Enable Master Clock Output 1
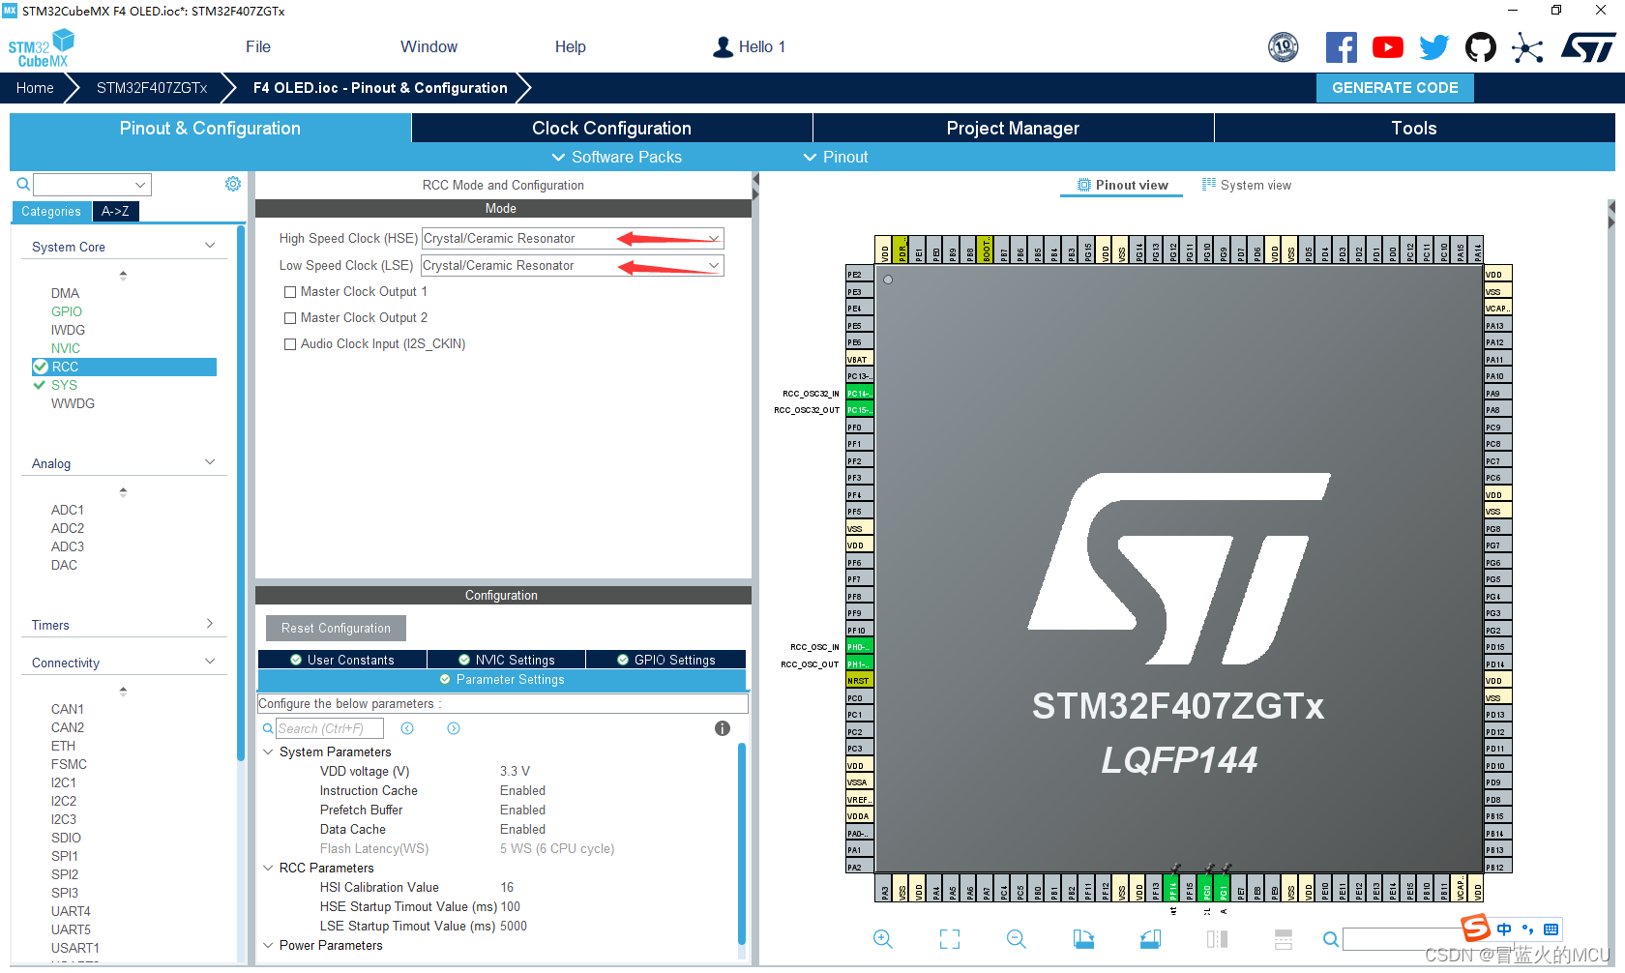Image resolution: width=1625 pixels, height=973 pixels. point(290,291)
